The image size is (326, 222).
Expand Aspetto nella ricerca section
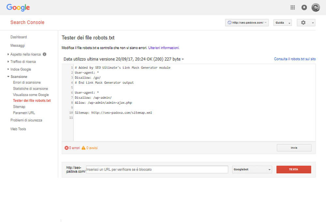point(8,54)
